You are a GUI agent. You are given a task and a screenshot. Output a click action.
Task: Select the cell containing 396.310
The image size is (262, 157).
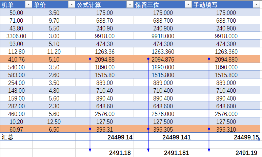tap(226, 130)
